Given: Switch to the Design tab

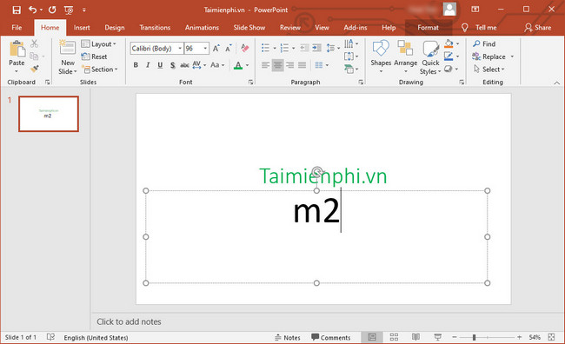Looking at the screenshot, I should 114,28.
